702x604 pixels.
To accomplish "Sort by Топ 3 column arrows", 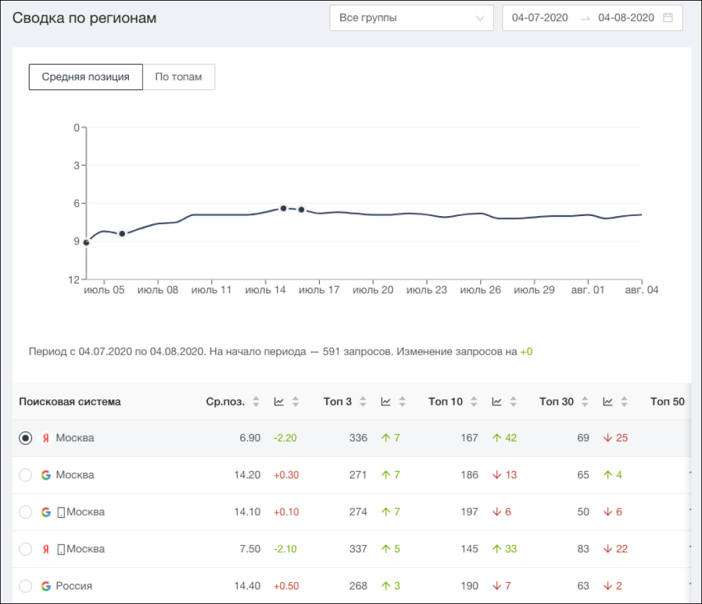I will (362, 402).
